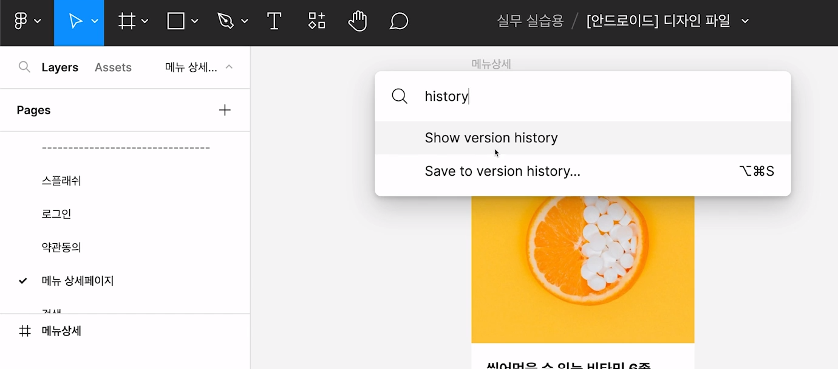Select the Text tool
Screen dimensions: 838x369
point(274,21)
